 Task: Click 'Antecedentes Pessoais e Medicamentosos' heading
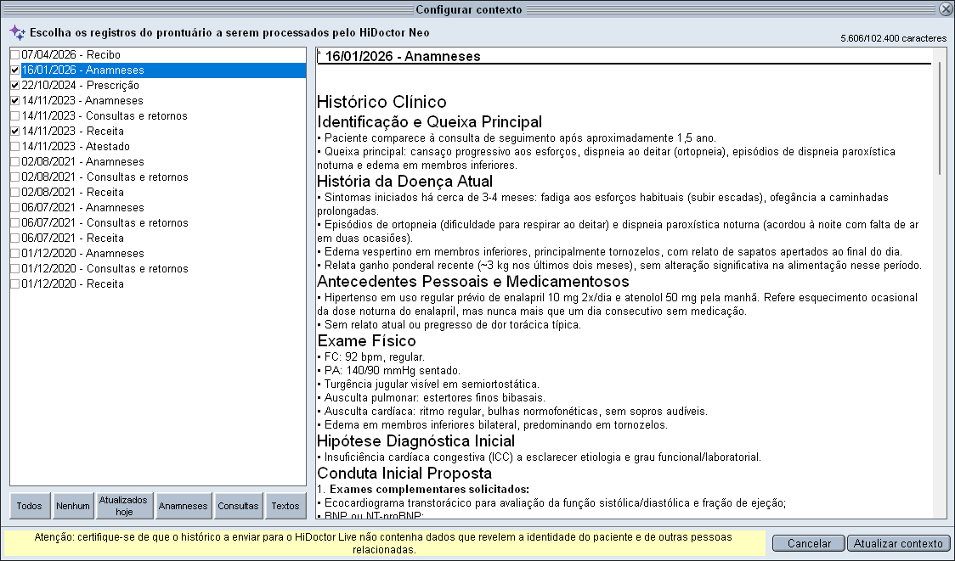click(473, 282)
